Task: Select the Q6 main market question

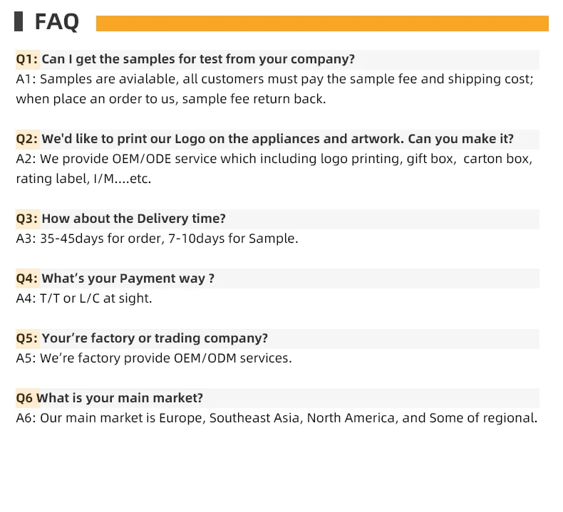Action: point(120,398)
